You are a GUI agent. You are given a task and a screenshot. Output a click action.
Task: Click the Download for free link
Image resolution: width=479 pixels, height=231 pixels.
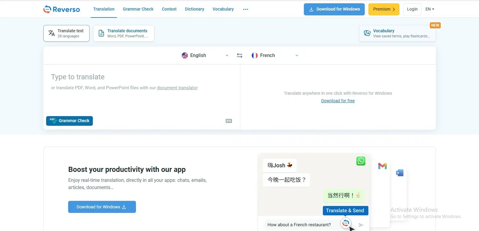click(338, 101)
